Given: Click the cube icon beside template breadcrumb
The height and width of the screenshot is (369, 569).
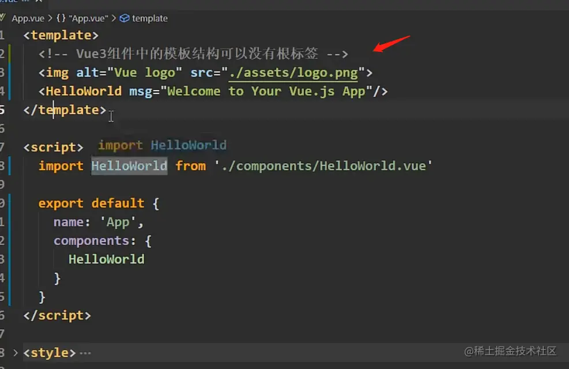Looking at the screenshot, I should tap(125, 18).
